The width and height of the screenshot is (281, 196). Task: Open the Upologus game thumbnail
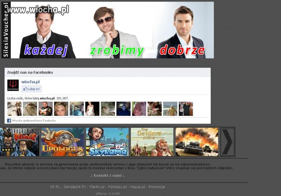[63, 142]
